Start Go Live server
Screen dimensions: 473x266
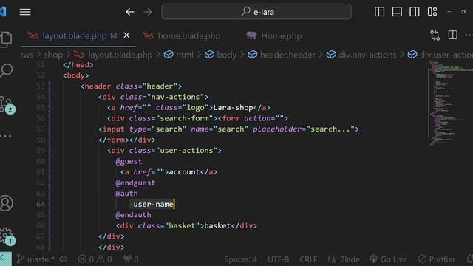388,259
